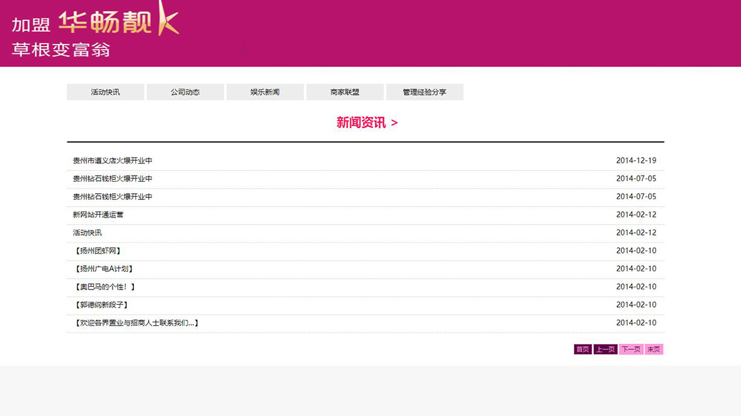Screen dimensions: 741x416
Task: Open the 活动快讯 category tab
Action: 105,92
